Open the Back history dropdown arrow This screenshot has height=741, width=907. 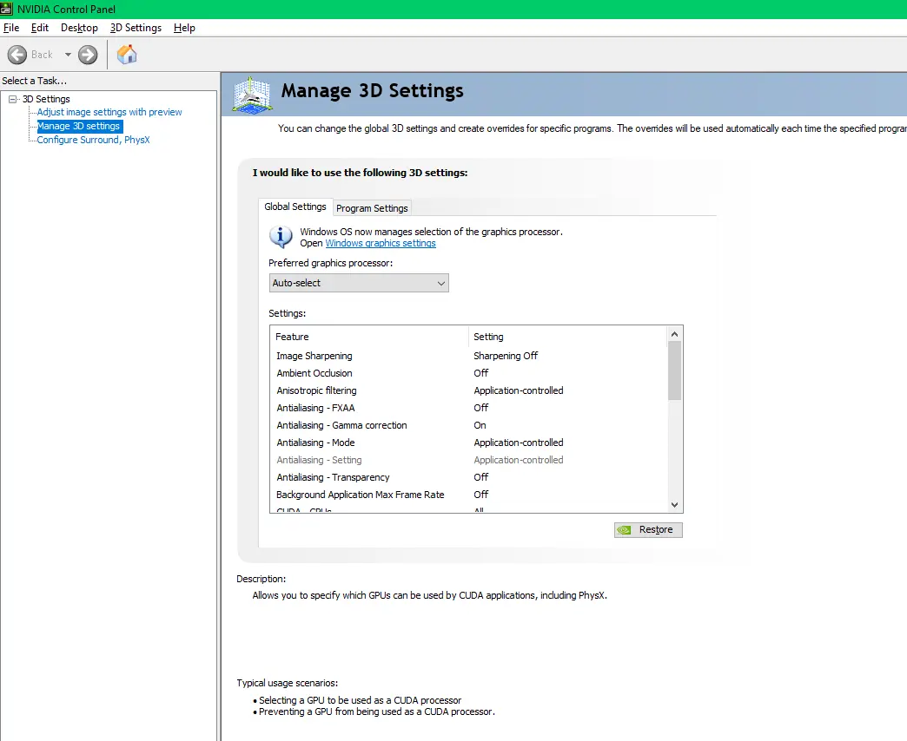click(x=68, y=55)
